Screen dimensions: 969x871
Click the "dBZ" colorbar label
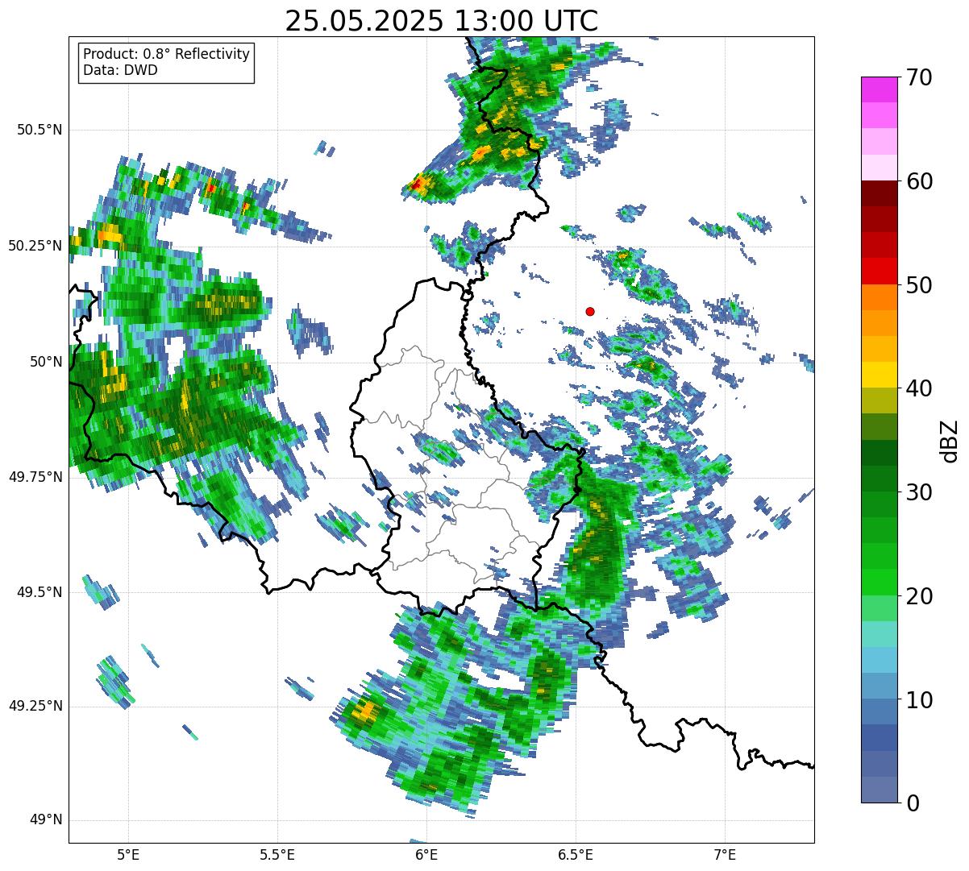click(950, 441)
